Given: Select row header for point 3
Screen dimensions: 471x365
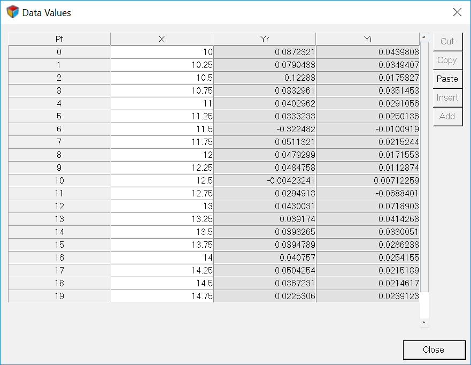Looking at the screenshot, I should [x=59, y=90].
